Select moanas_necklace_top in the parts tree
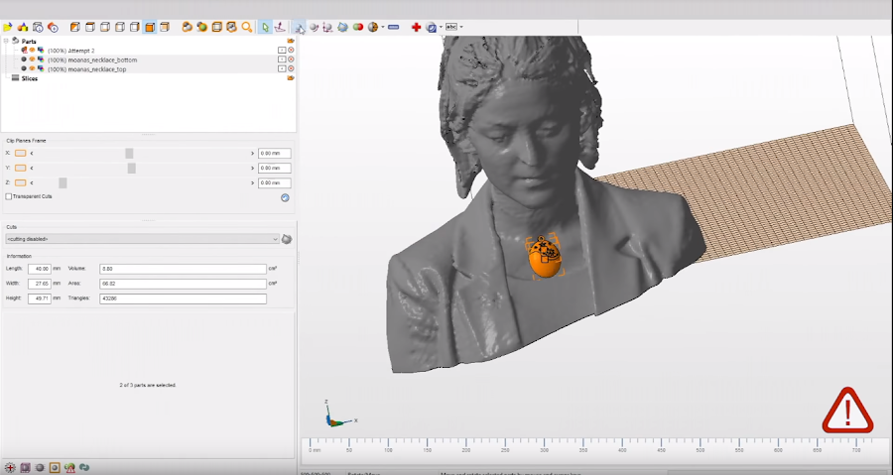Screen dimensions: 893x475 click(87, 69)
